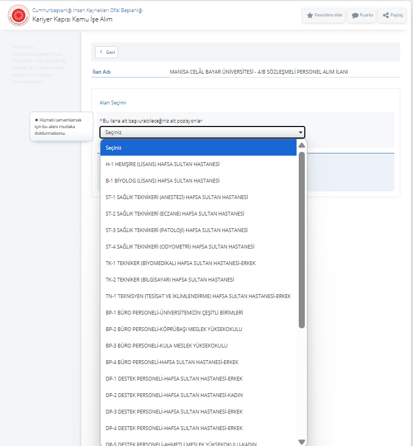Screen dimensions: 413x446
Task: Choose ST-3 SAĞLIK TEKNİKERİ (PATOLOJİ) option
Action: [x=198, y=230]
